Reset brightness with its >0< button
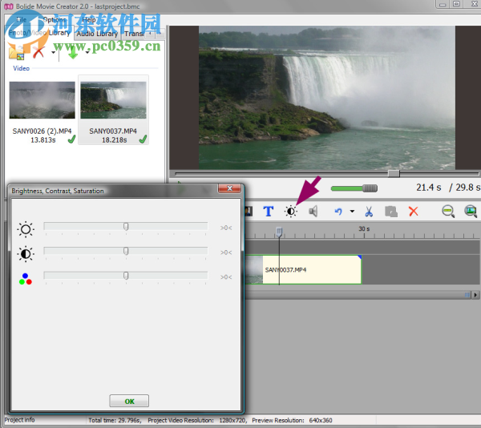The width and height of the screenshot is (481, 428). (x=226, y=228)
